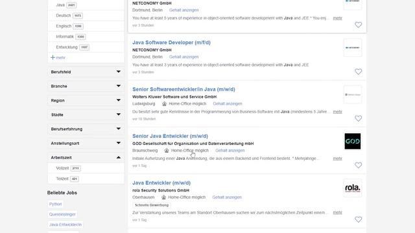Click GOD Gesellschaft für Organisation company name
Viewport: 415px width, 233px height.
(x=193, y=144)
